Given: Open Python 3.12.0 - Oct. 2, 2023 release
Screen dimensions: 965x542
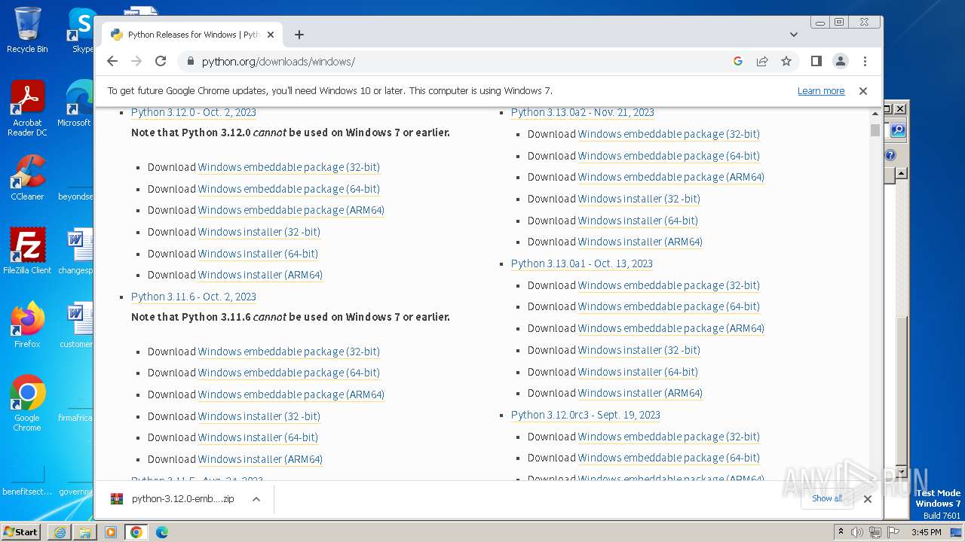Looking at the screenshot, I should point(194,112).
